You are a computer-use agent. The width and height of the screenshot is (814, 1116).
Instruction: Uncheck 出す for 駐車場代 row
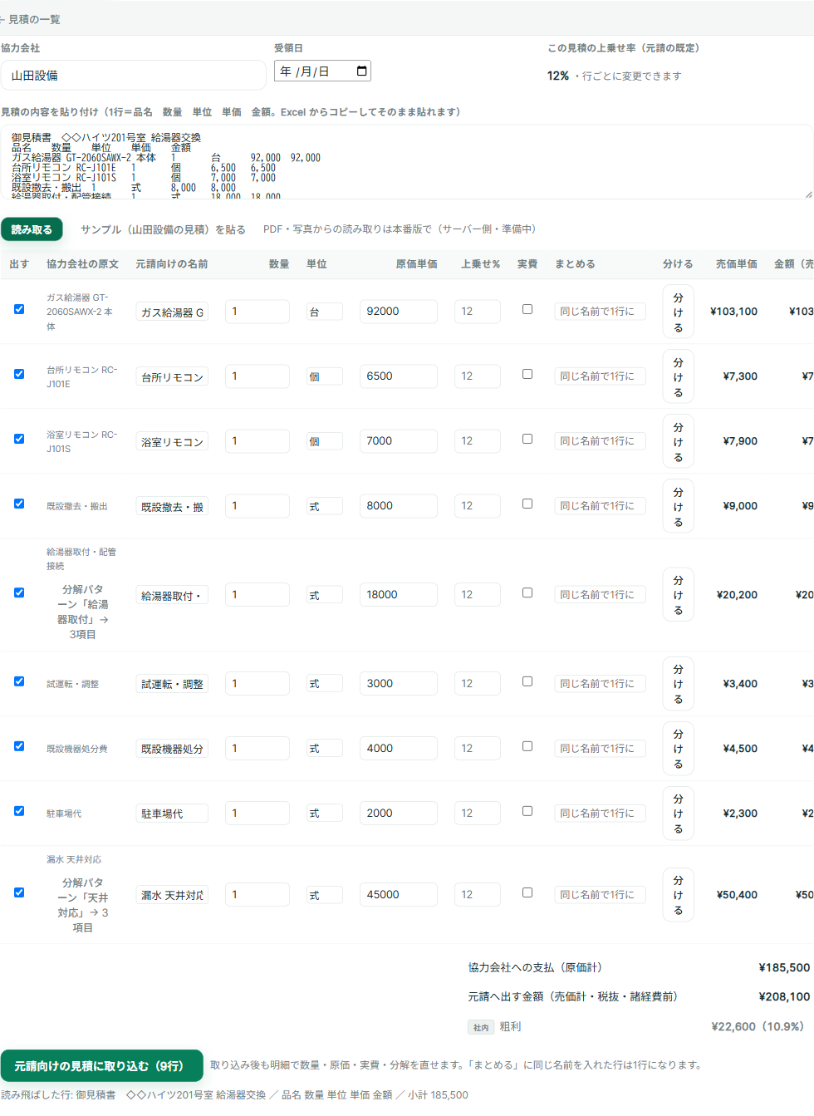(19, 811)
